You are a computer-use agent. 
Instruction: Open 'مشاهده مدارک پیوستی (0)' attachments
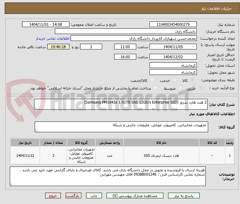coord(135,195)
